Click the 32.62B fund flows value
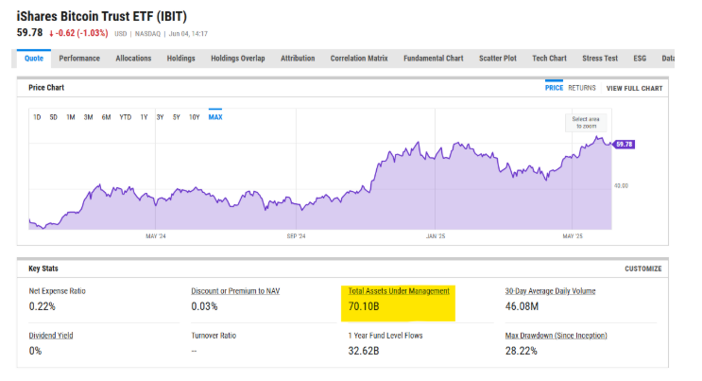 tap(364, 351)
